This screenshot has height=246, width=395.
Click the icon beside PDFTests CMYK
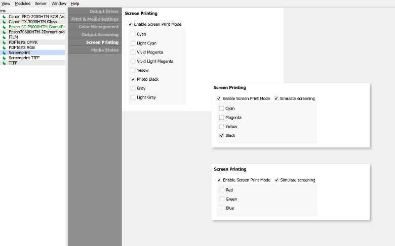[x=4, y=42]
